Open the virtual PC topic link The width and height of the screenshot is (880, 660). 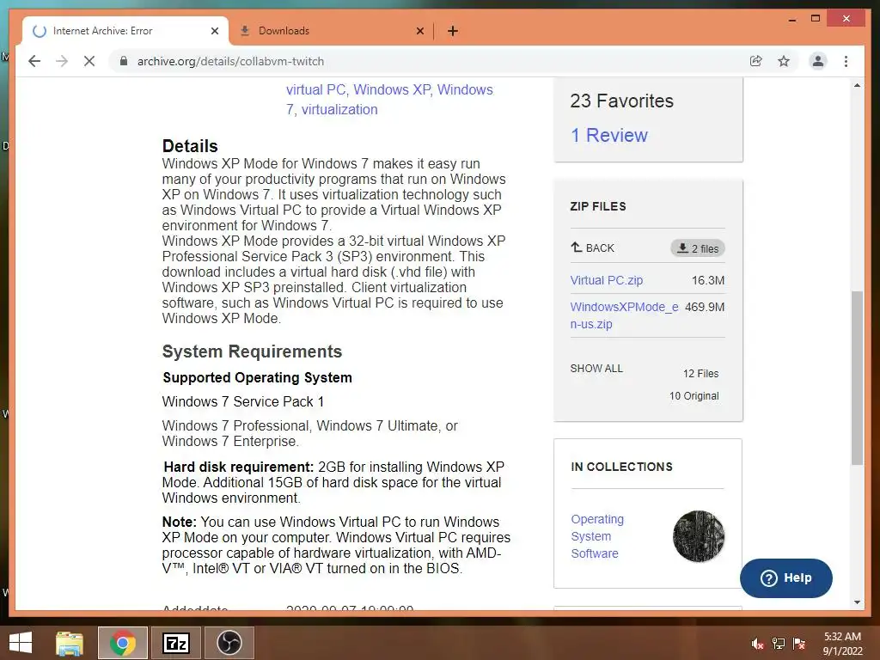pyautogui.click(x=317, y=89)
